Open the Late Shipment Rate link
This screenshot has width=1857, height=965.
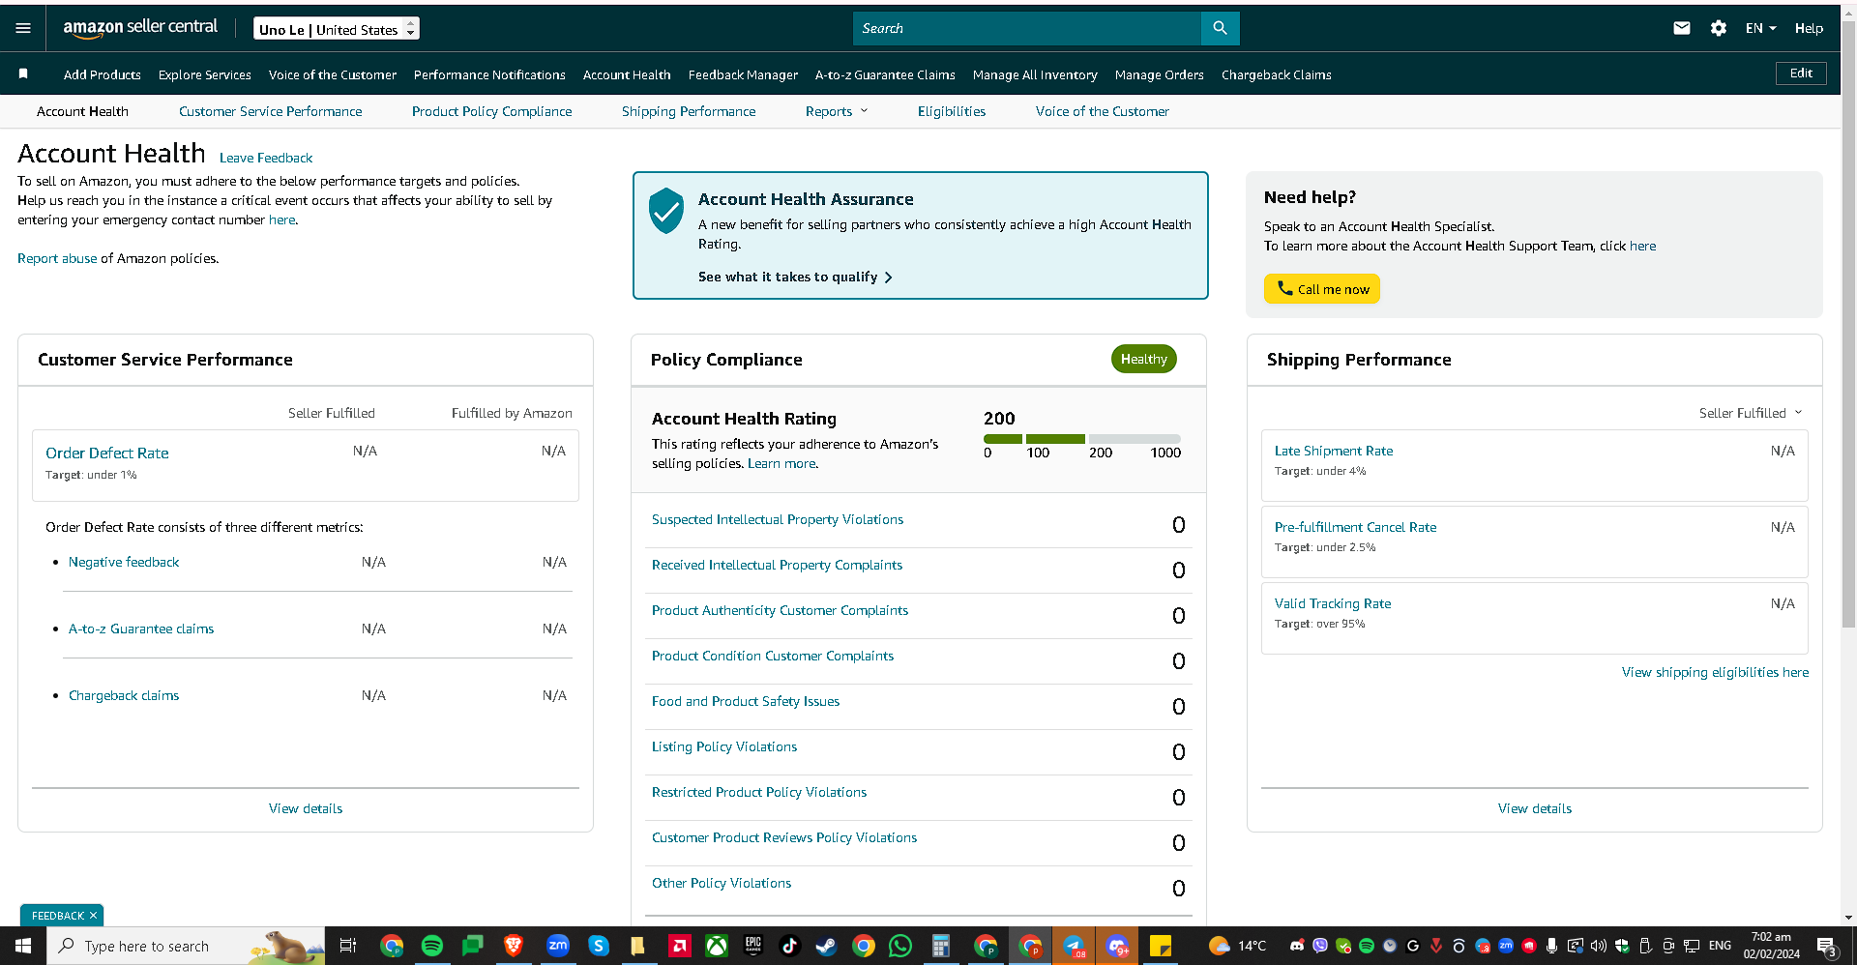1334,451
